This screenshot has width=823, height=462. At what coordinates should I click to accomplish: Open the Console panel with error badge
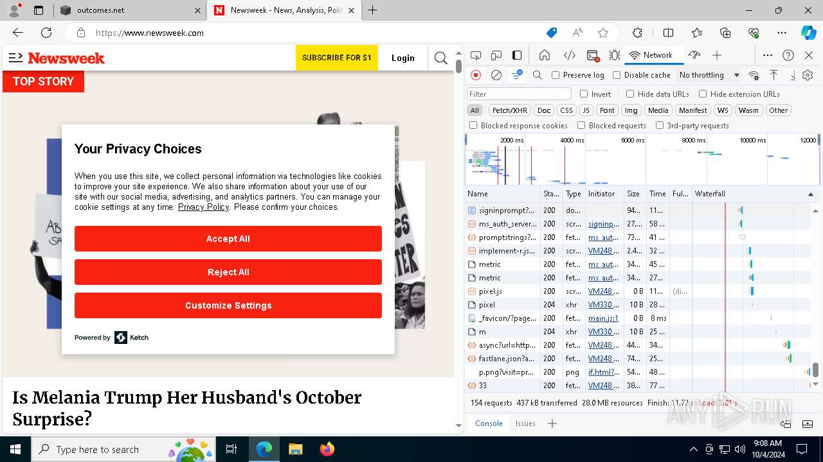[x=593, y=55]
